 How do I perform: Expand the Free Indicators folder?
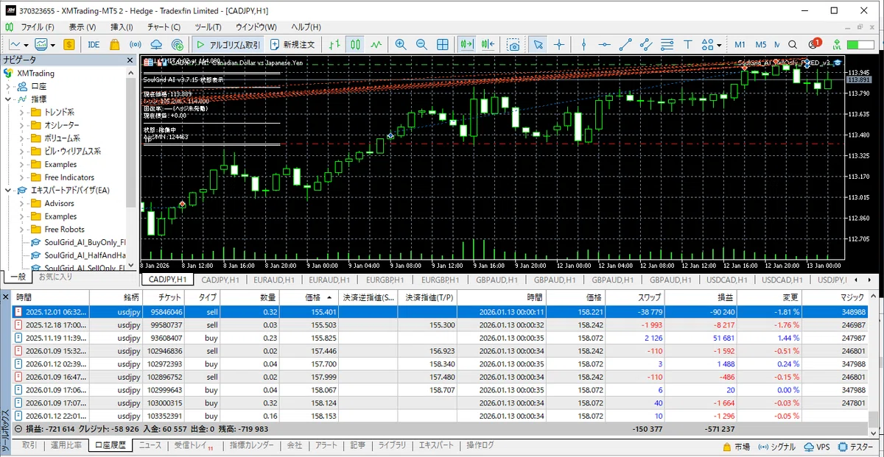[22, 177]
